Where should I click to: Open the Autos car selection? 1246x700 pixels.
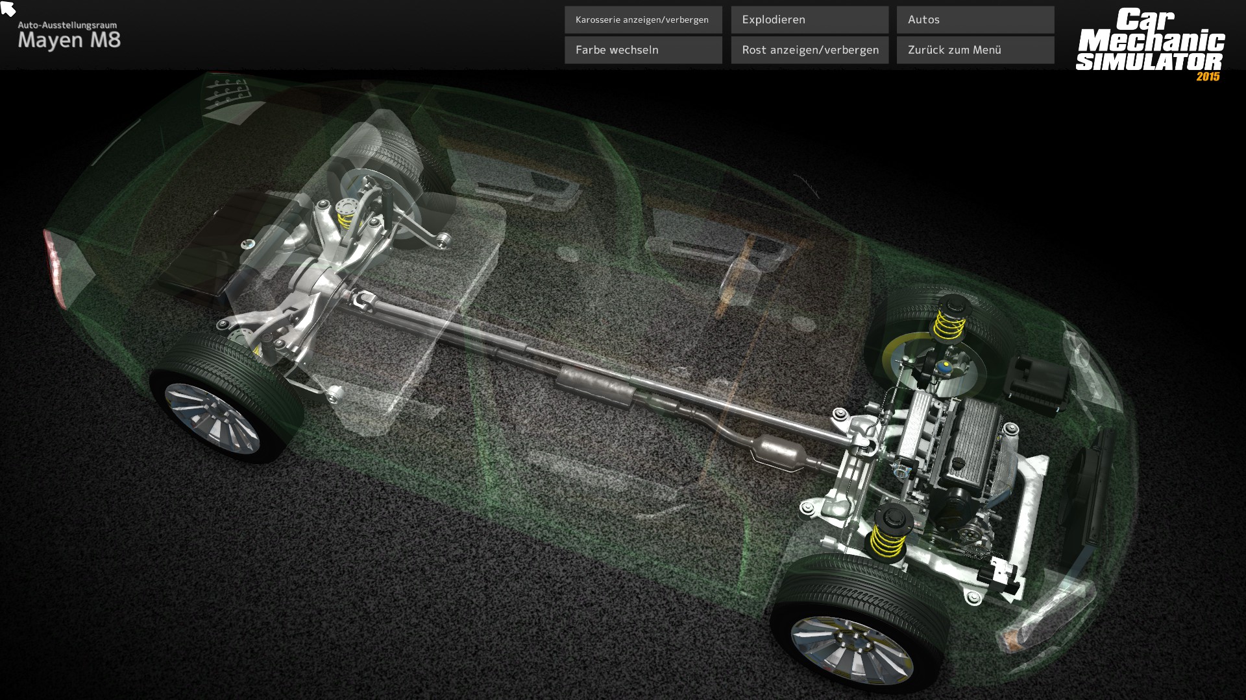(975, 19)
